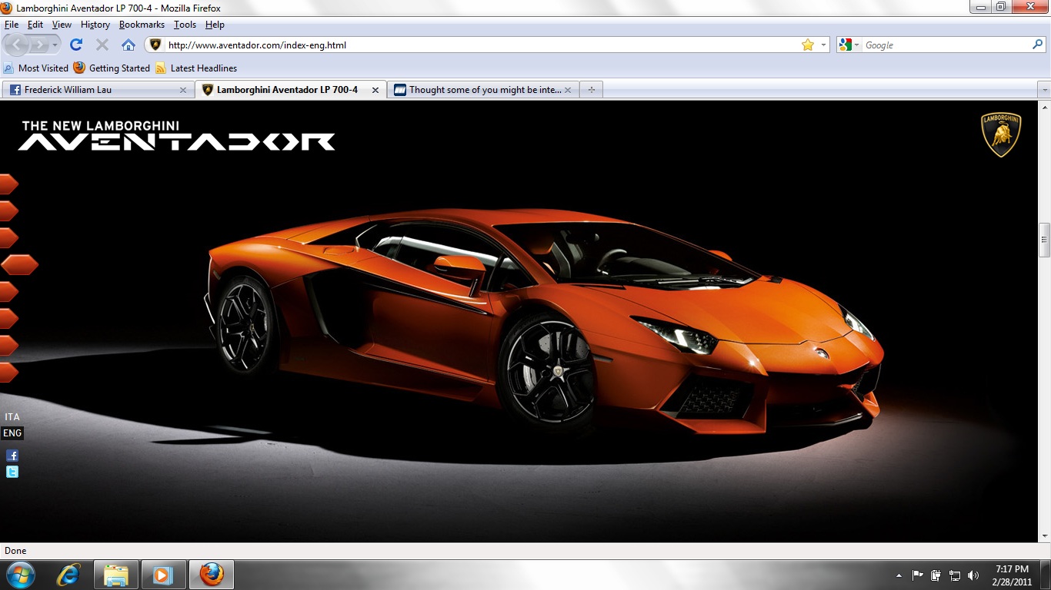Click the bottommost orange arrow menu button
The width and height of the screenshot is (1051, 590).
point(8,373)
